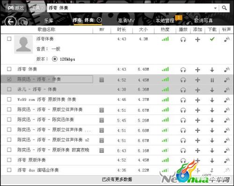Screen dimensions: 234x186
Task: Open the 游戏 button
Action: click(15, 7)
